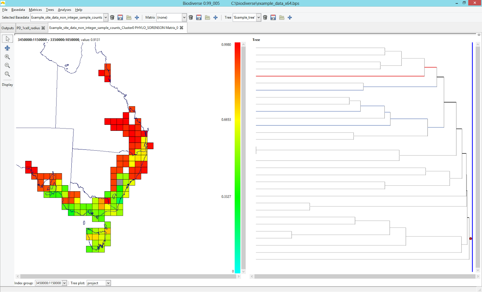Close the PHYLO_SORENSON Matrix_0 tab

click(x=182, y=27)
